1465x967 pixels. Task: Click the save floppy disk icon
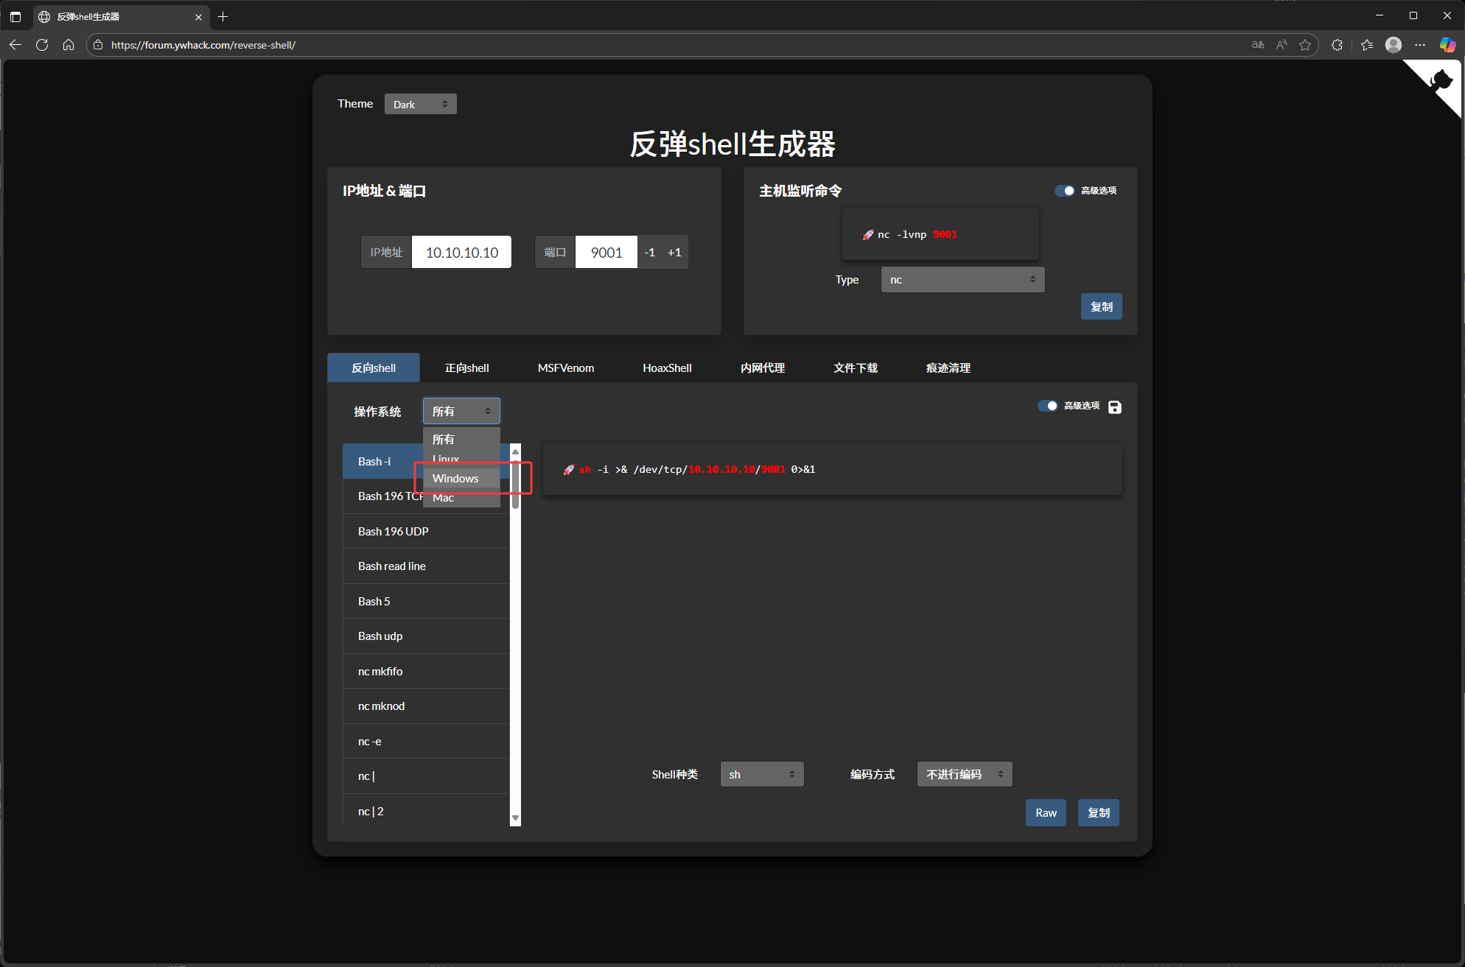click(1114, 407)
